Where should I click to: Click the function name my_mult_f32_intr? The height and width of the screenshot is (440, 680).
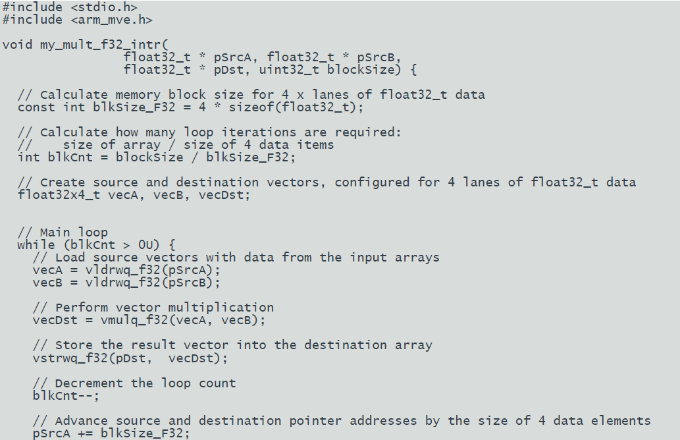click(x=100, y=45)
